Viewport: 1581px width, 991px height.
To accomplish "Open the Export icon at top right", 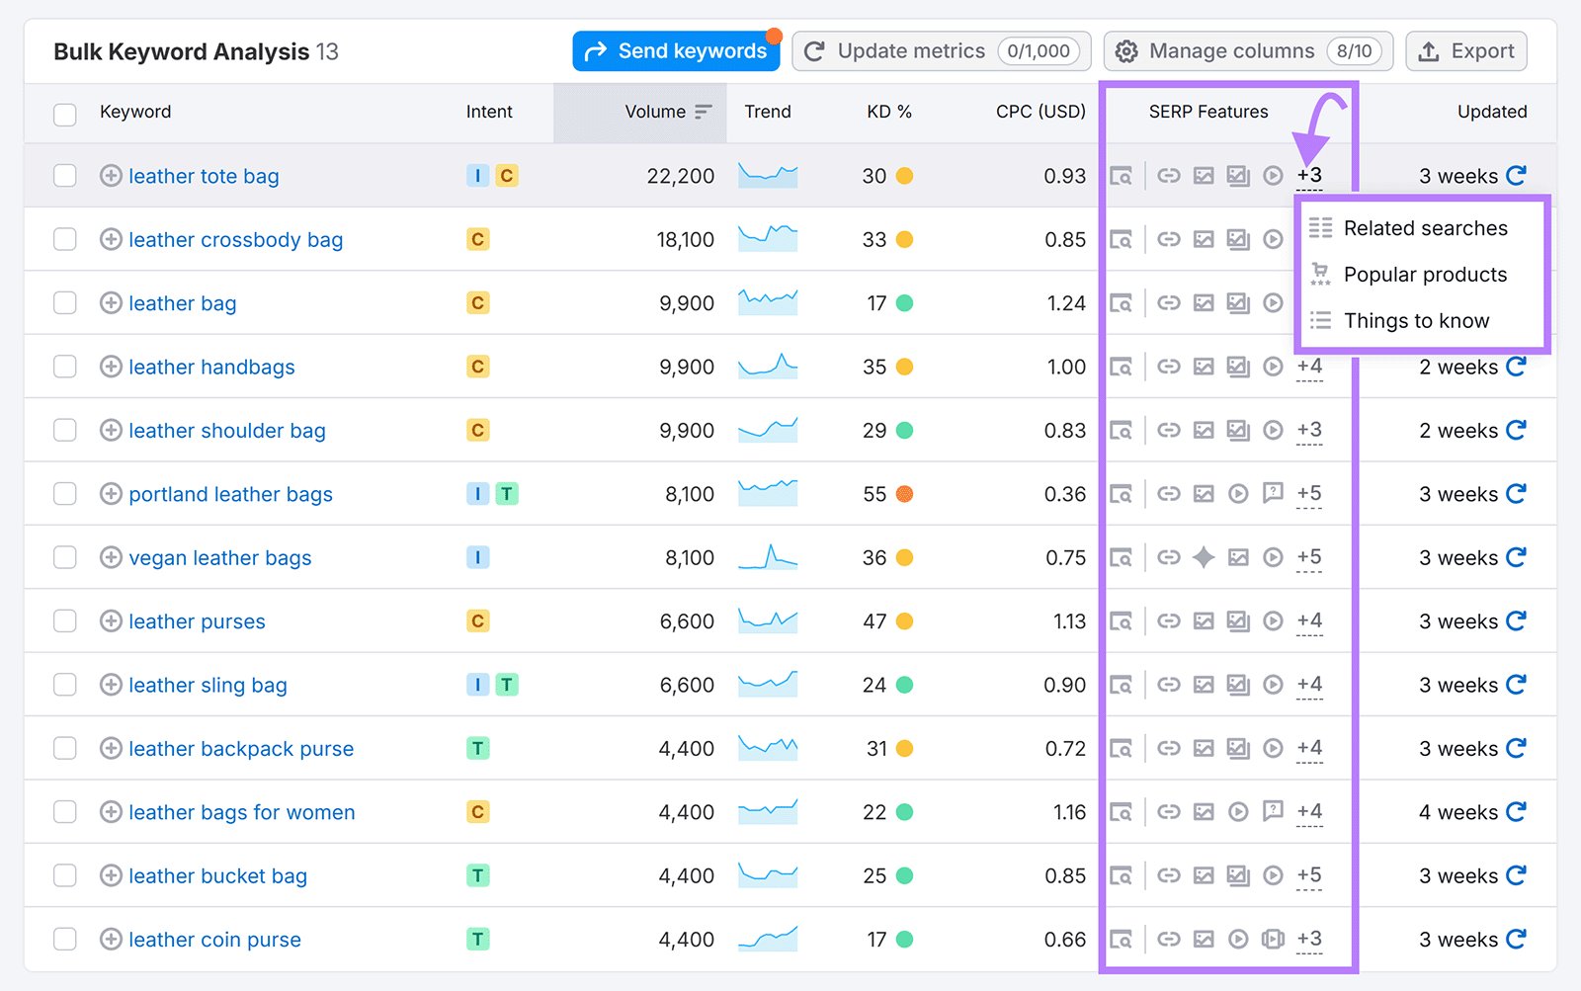I will 1430,50.
